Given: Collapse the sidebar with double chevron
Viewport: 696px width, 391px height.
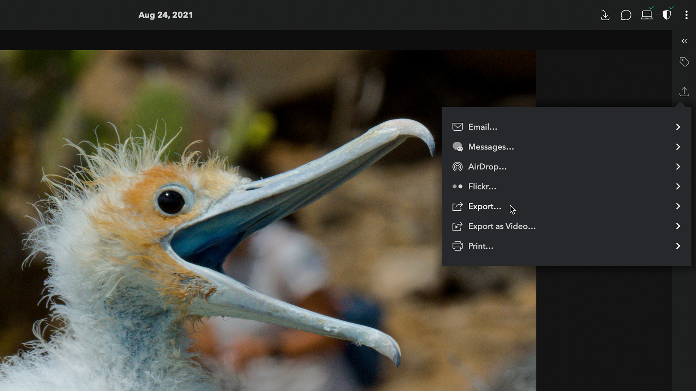Looking at the screenshot, I should 684,41.
